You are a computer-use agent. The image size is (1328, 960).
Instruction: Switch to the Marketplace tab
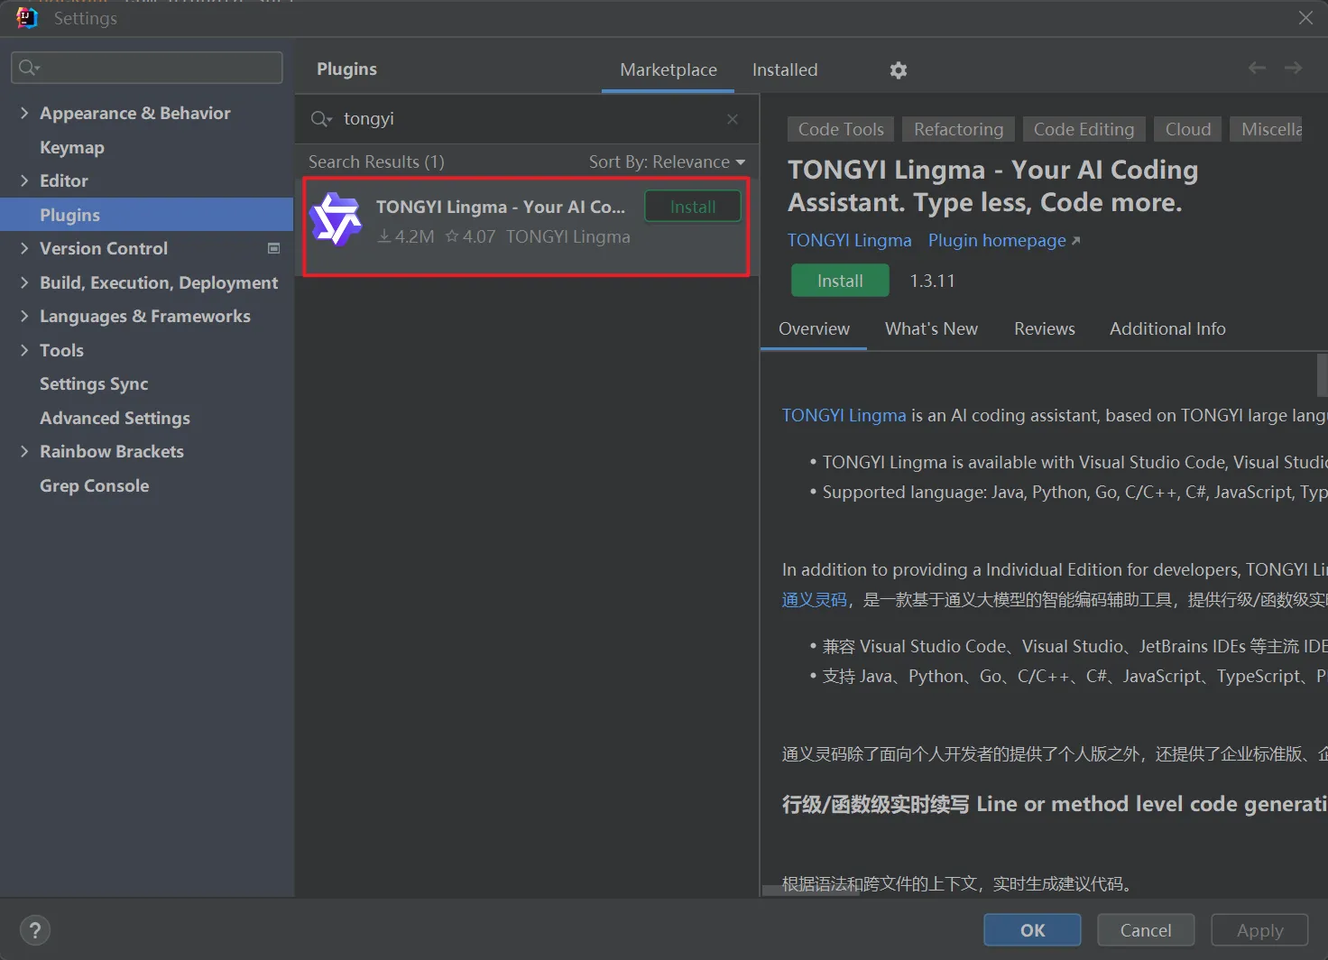pos(669,69)
